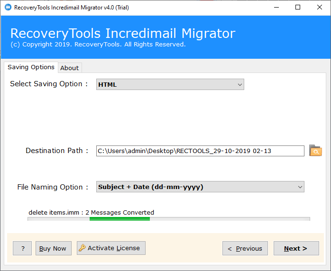The width and height of the screenshot is (331, 271).
Task: Click the conversion progress bar
Action: [x=169, y=219]
